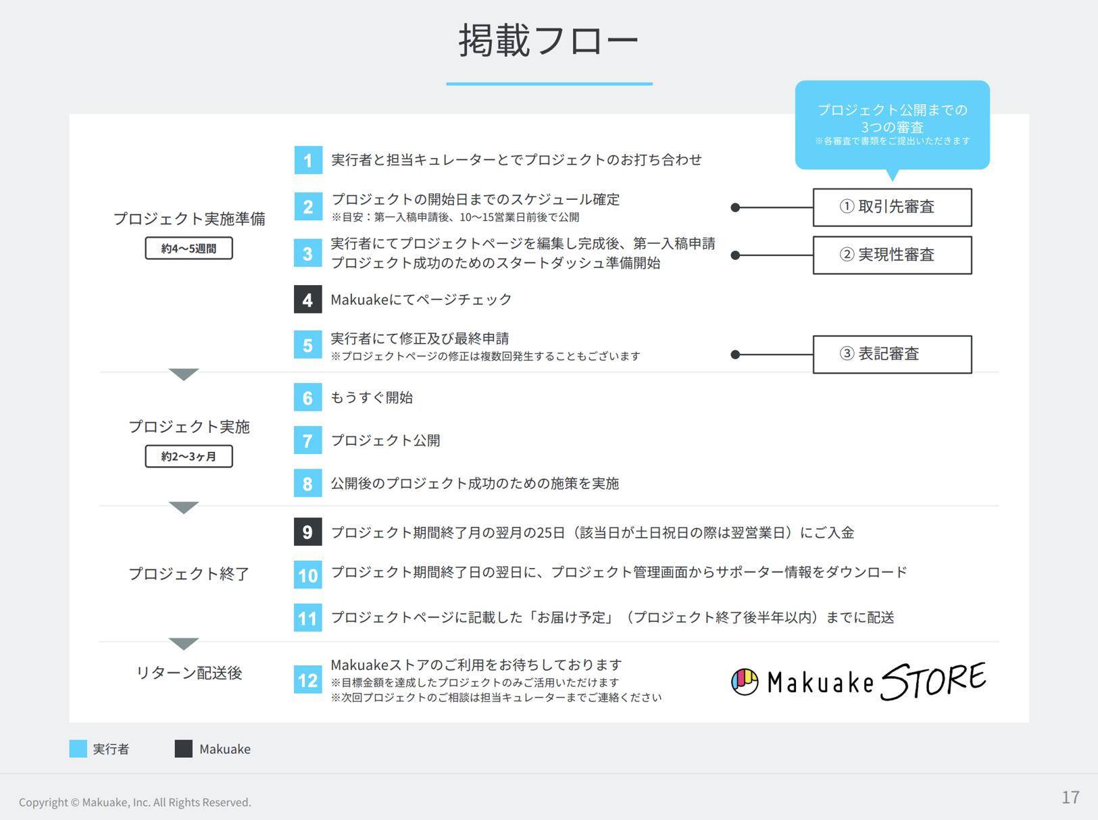Toggle the ② 実現性審査 review box
Screen dimensions: 1098x820
(891, 255)
